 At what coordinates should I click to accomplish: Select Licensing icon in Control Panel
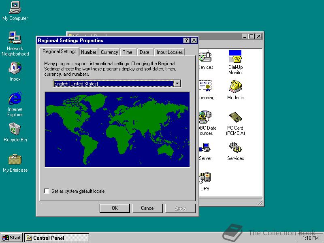coord(207,90)
